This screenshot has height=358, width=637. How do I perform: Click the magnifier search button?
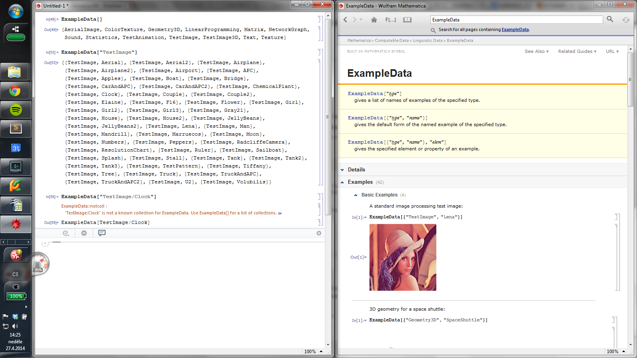tap(610, 19)
